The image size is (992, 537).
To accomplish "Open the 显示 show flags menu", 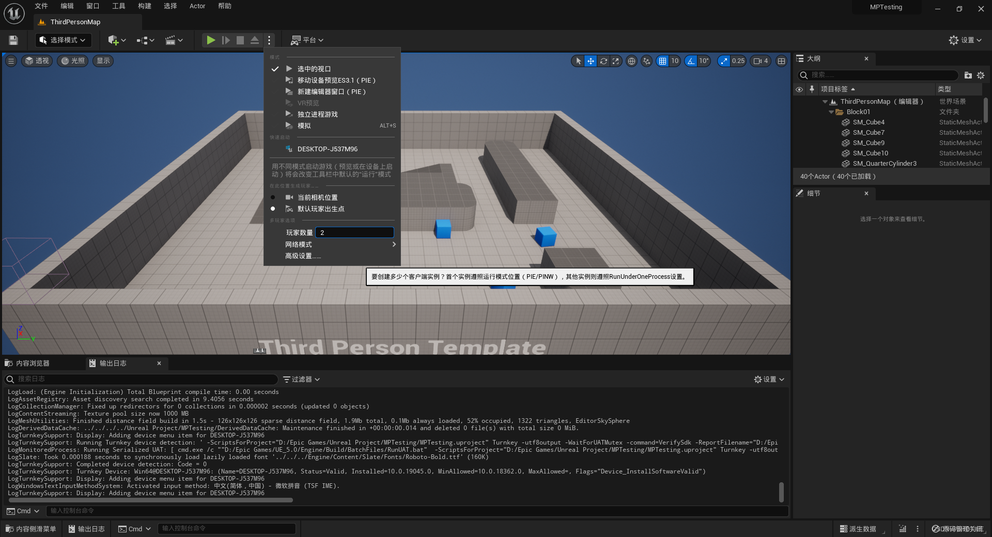I will click(x=103, y=61).
